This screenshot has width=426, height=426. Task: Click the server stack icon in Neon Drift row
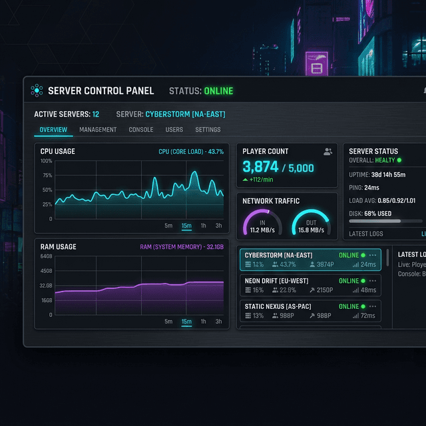pos(248,290)
